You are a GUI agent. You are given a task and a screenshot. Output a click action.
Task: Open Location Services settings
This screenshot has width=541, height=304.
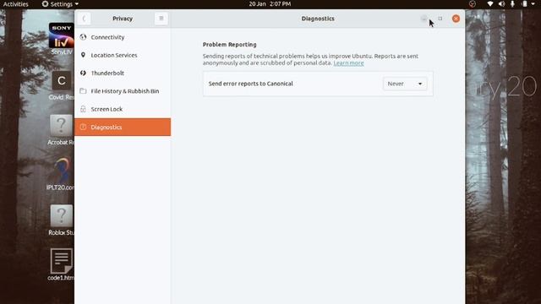123,55
